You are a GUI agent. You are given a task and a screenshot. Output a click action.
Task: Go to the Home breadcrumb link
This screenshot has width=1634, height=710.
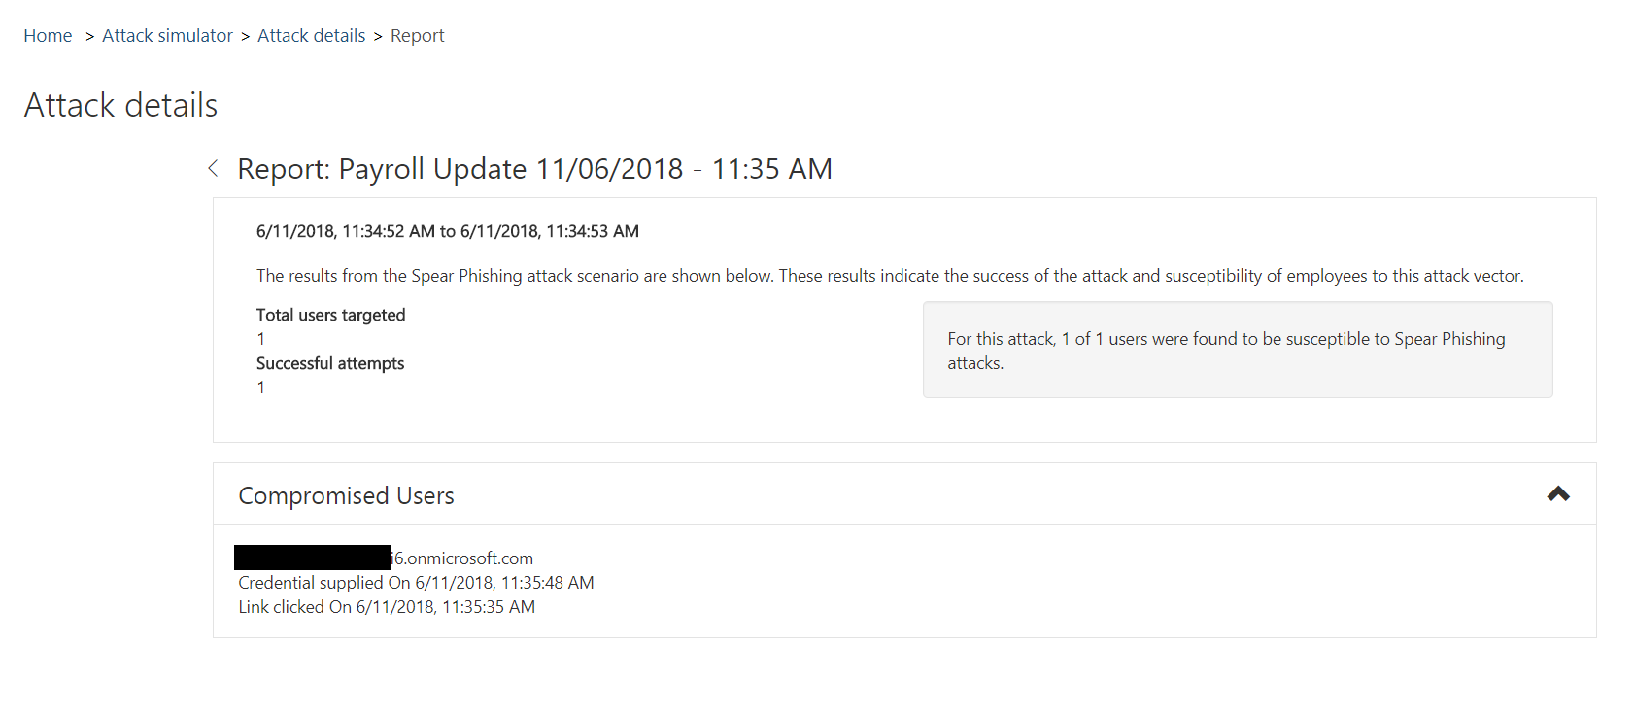tap(48, 36)
